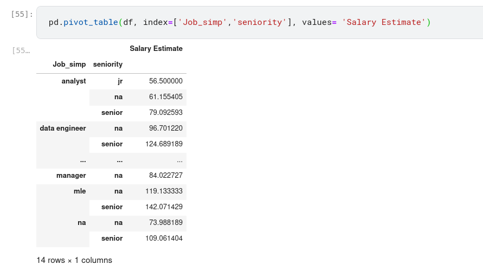Click the 'seniority' index header
Screen dimensions: 483x277
108,65
